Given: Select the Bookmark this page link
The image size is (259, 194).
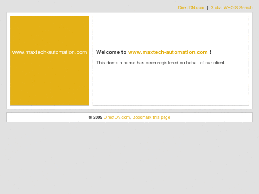Looking at the screenshot, I should pos(151,117).
